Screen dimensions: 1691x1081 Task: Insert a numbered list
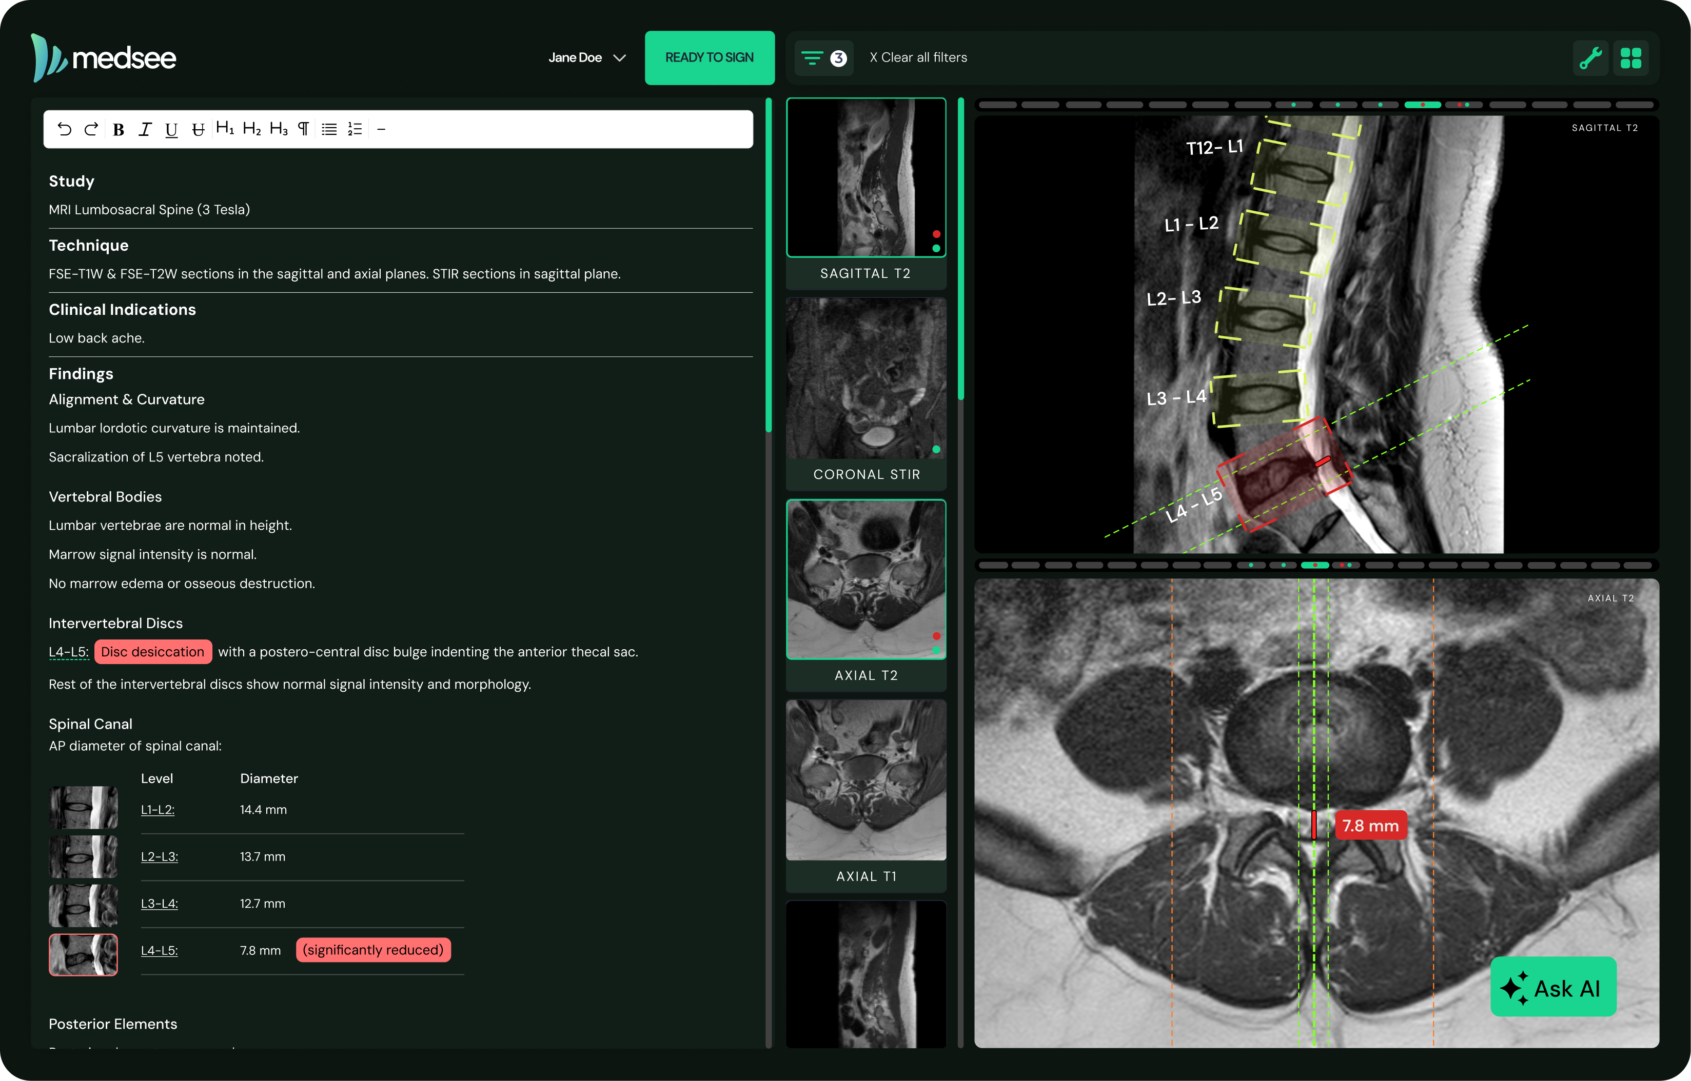pyautogui.click(x=355, y=129)
